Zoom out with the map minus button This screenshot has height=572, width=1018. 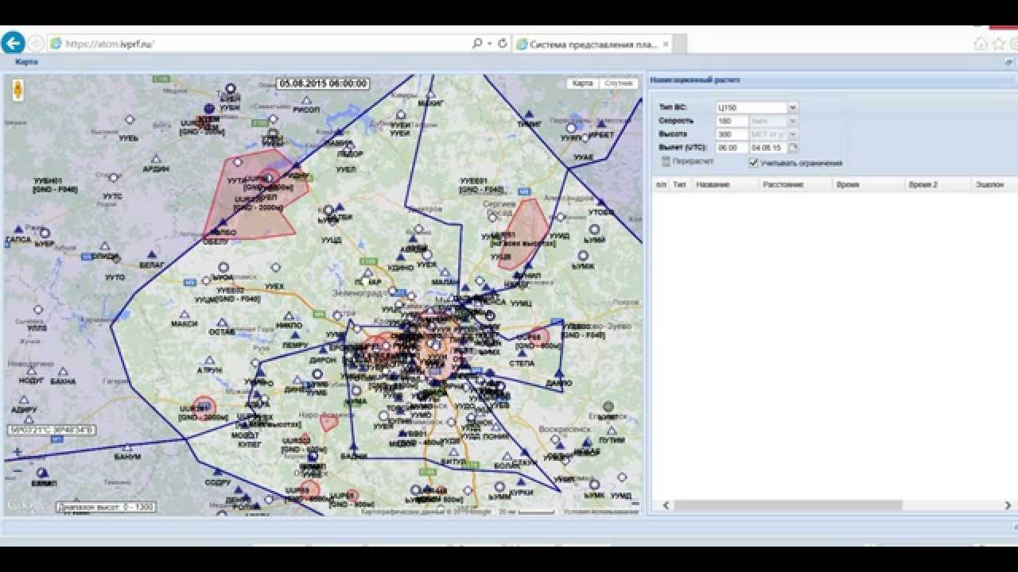tap(17, 472)
